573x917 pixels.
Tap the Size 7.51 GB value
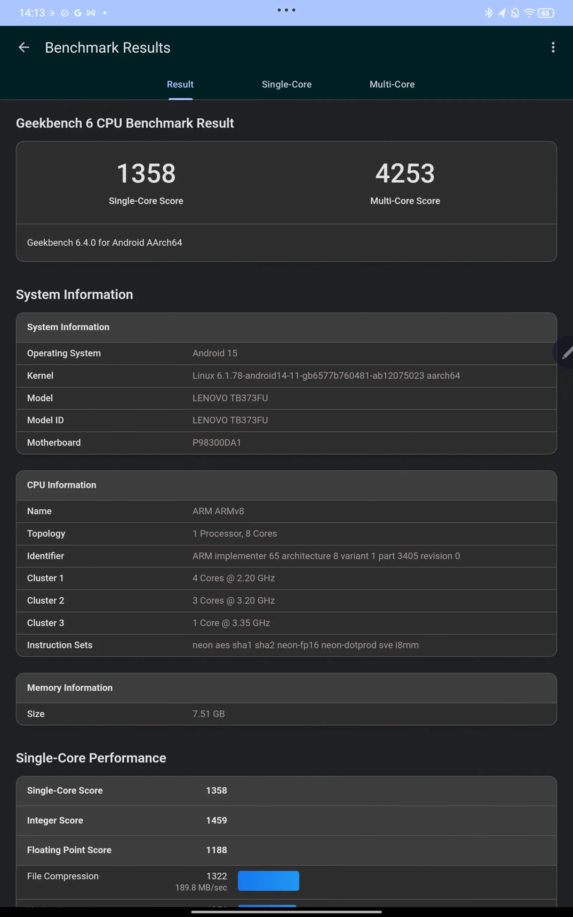pyautogui.click(x=208, y=714)
